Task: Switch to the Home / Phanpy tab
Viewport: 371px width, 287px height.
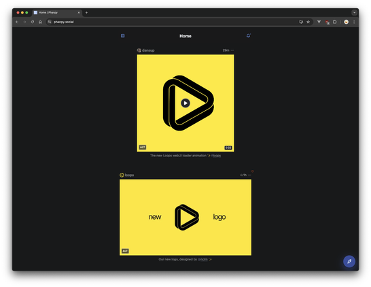Action: click(x=57, y=12)
